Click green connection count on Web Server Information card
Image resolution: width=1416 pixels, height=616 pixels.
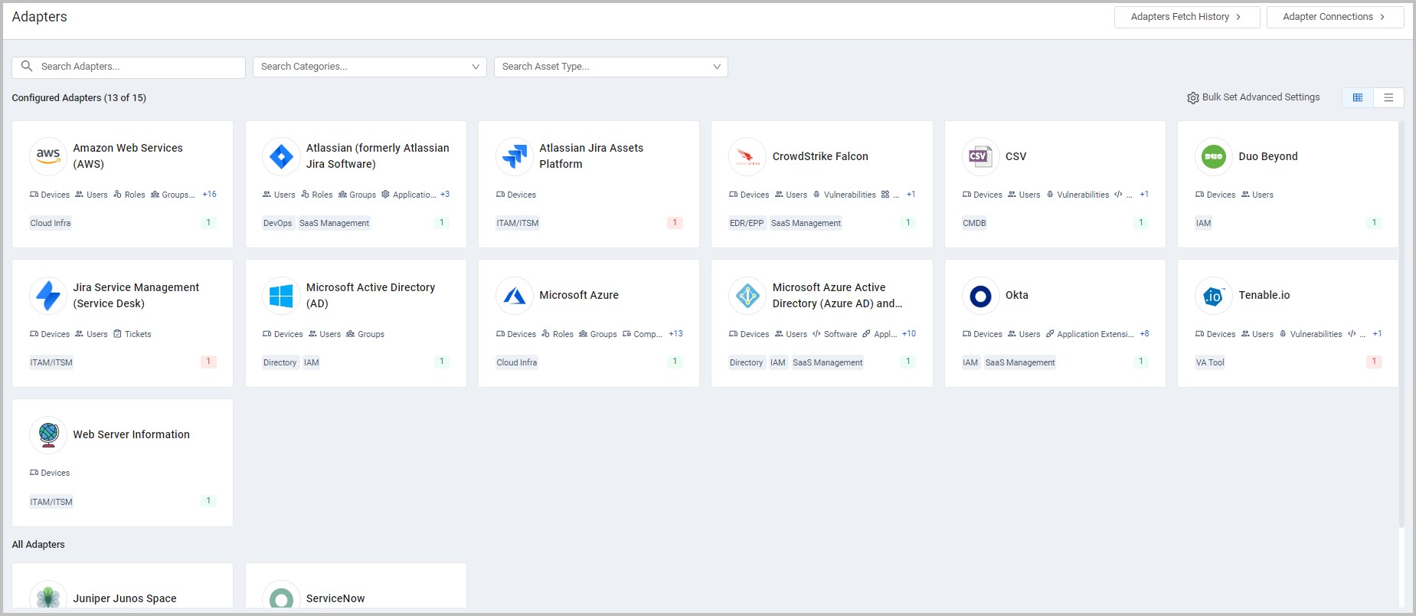208,501
